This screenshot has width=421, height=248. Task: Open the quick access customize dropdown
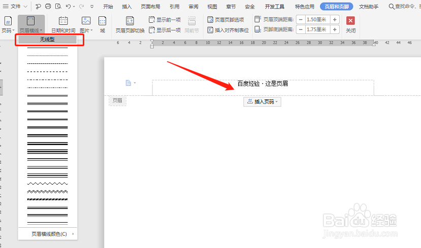(x=92, y=7)
